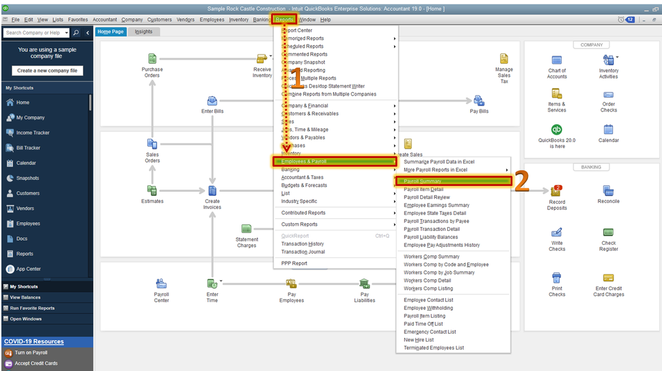Open the Chart of Accounts icon
The height and width of the screenshot is (371, 662).
557,60
